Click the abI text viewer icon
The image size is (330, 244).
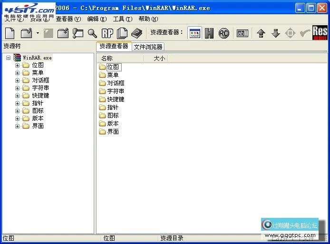click(x=243, y=33)
